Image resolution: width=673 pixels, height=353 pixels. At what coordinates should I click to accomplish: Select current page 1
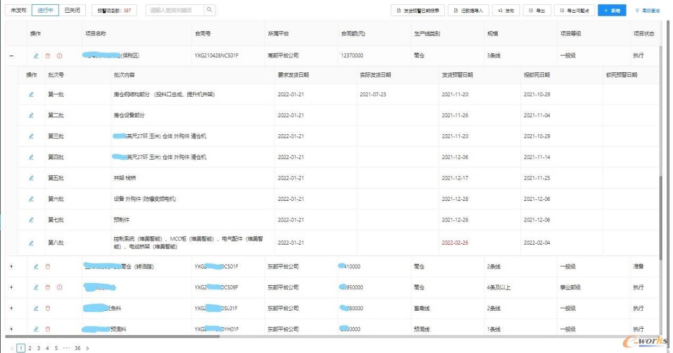[21, 348]
